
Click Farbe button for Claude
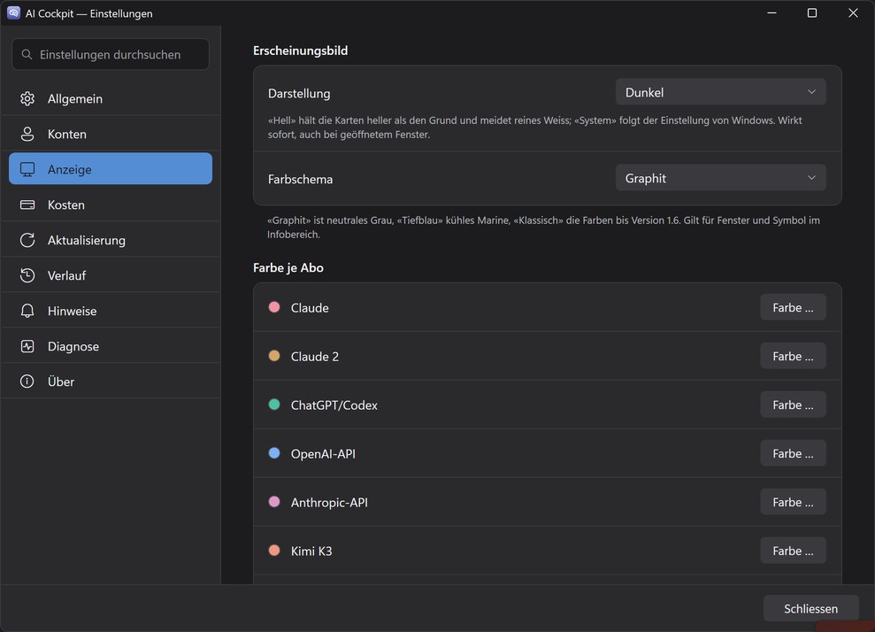(793, 308)
